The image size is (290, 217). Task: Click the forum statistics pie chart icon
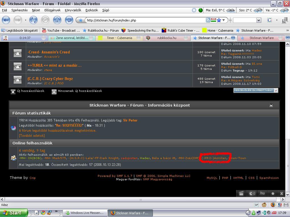point(14,128)
